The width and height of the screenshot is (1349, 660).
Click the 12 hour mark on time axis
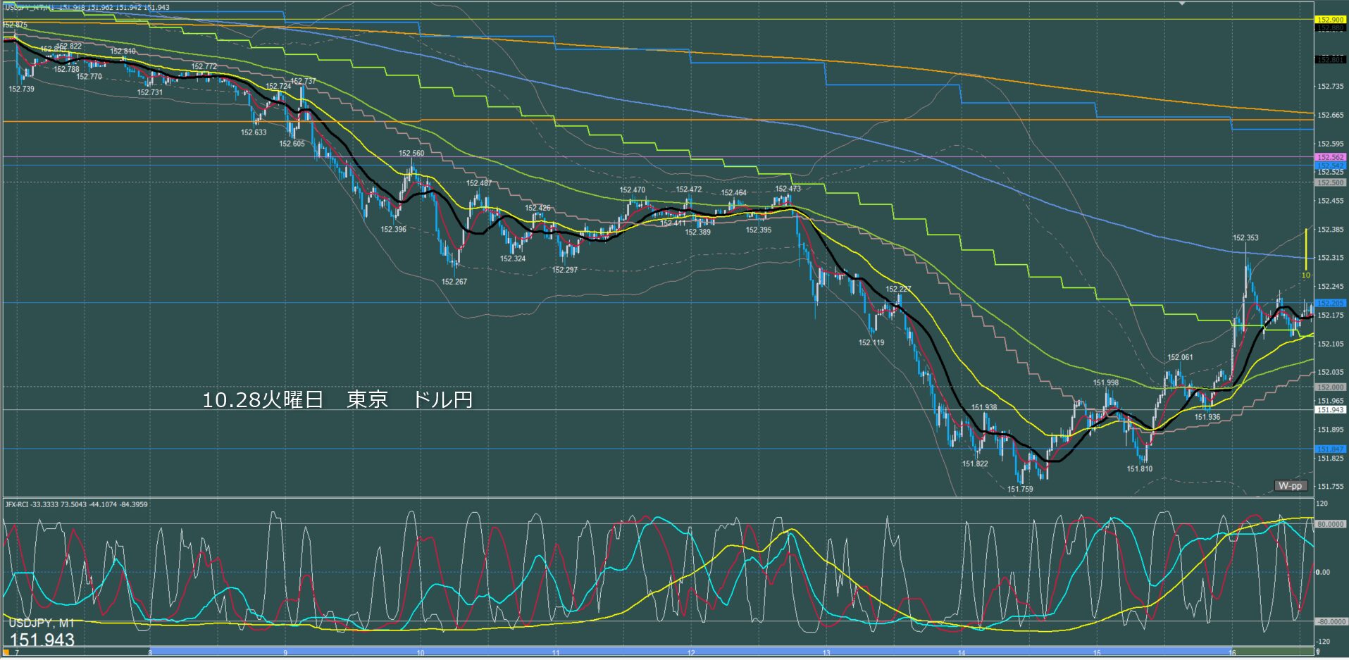coord(691,653)
